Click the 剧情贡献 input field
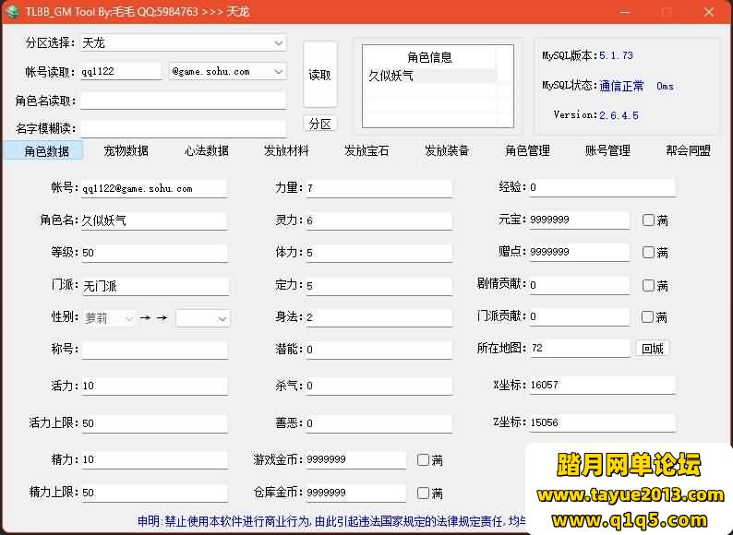Screen dimensions: 733x535 click(580, 285)
